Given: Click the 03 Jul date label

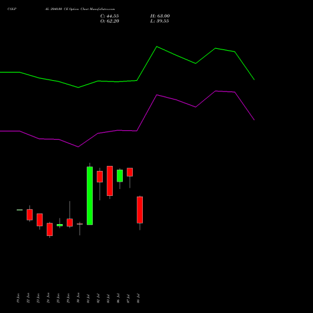Looking at the screenshot, I should tap(108, 299).
